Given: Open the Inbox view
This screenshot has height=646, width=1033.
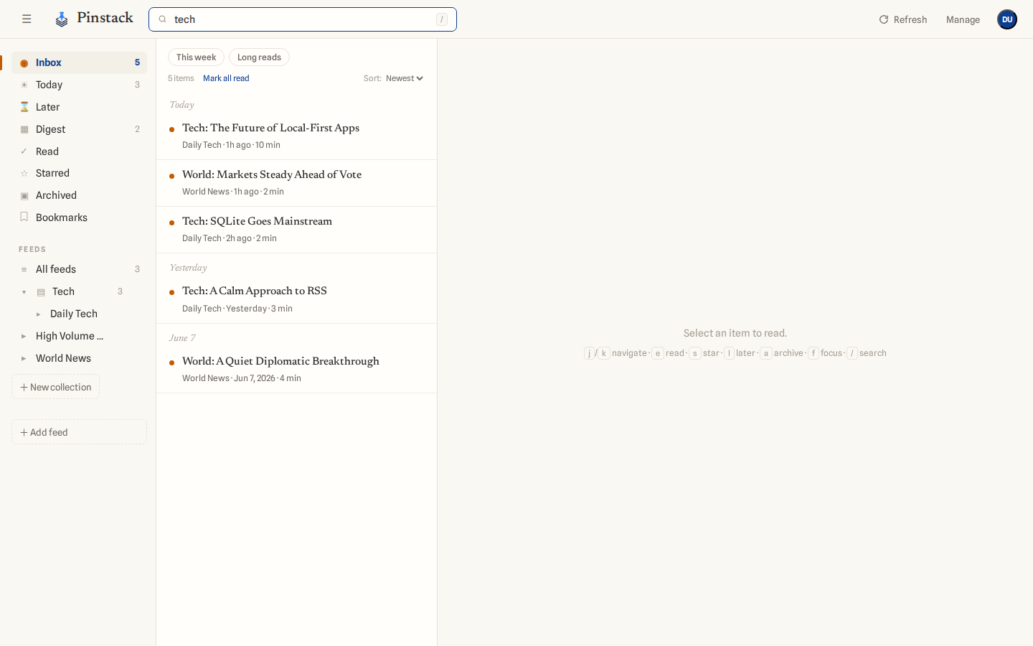Looking at the screenshot, I should point(79,62).
